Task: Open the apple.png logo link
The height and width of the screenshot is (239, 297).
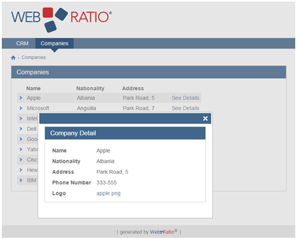Action: pyautogui.click(x=108, y=193)
